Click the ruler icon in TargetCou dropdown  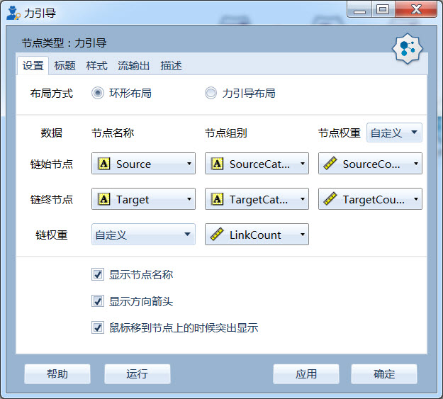pyautogui.click(x=330, y=198)
